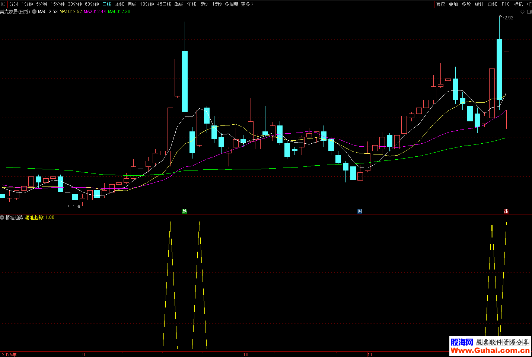Switch to the 60分钟 period tab
Viewport: 532px width, 357px height.
92,4
